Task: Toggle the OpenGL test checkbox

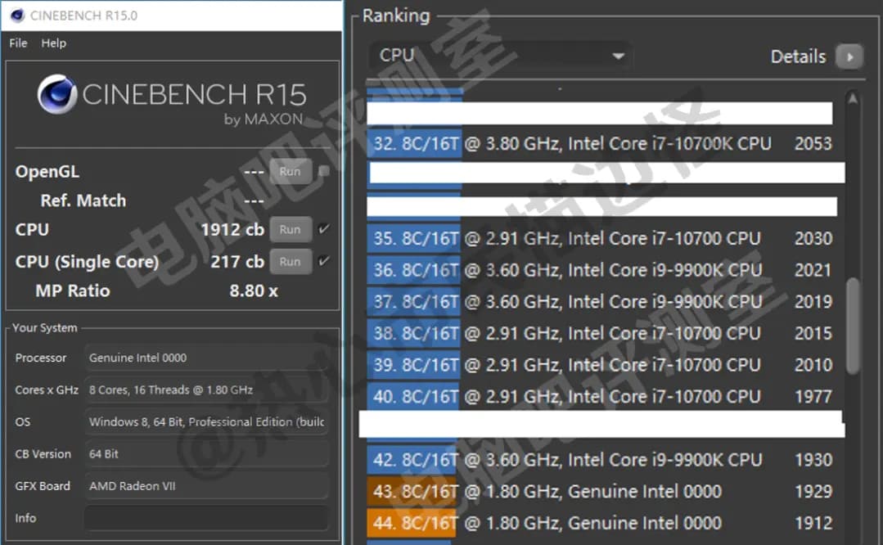Action: 324,171
